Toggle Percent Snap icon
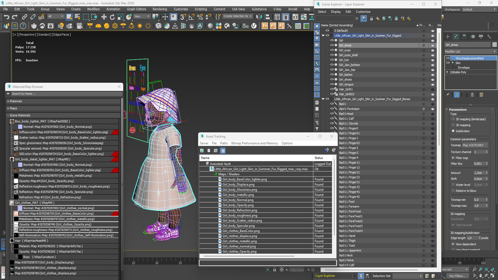The width and height of the screenshot is (498, 280). point(200,17)
